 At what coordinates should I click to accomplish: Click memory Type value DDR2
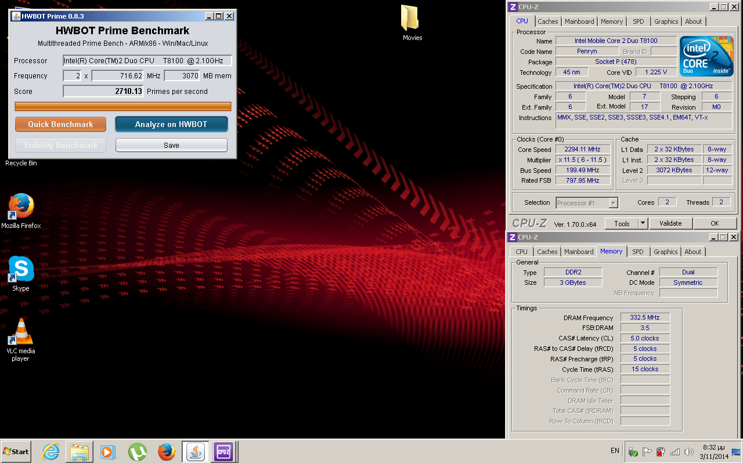[x=573, y=272]
